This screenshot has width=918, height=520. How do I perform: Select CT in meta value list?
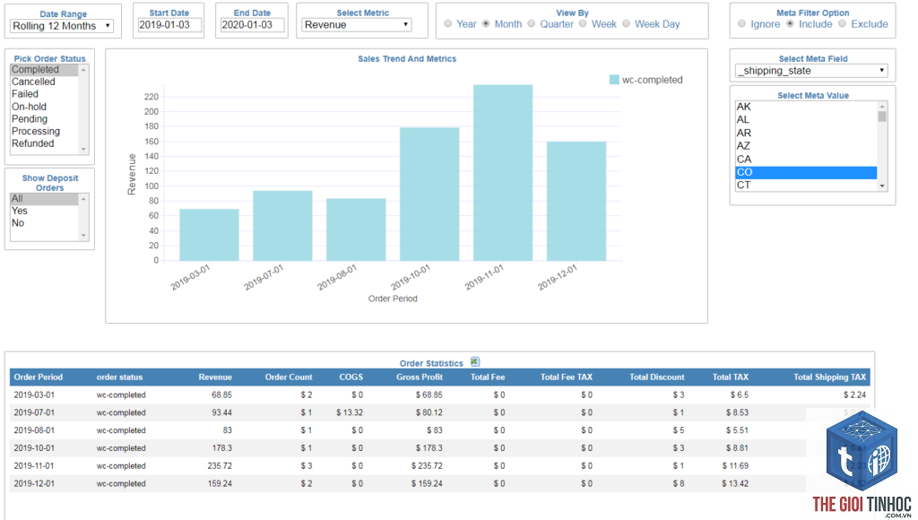[x=806, y=185]
